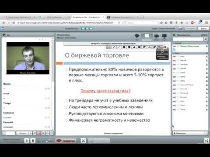This screenshot has height=157, width=210.
Task: Click the control panel label below slide
Action: (x=113, y=133)
